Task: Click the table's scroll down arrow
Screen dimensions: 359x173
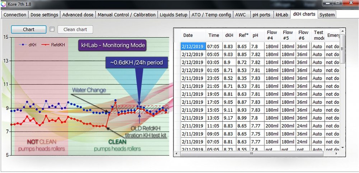Action: pos(342,147)
